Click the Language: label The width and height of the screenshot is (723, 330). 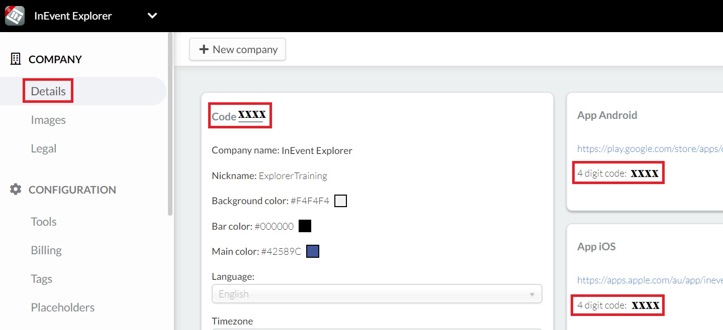point(233,276)
